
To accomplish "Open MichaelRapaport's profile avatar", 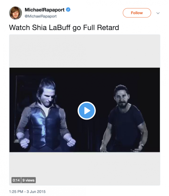I will (15, 13).
